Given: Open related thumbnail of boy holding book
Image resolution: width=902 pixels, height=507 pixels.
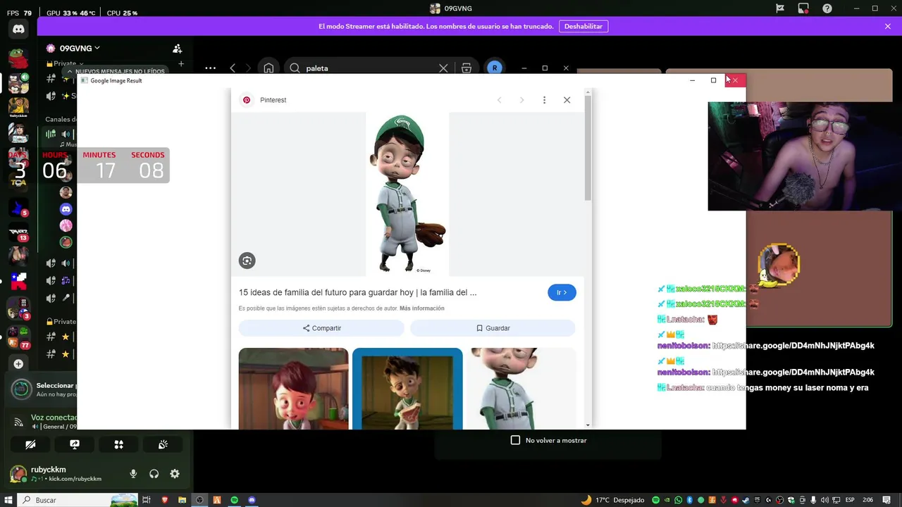Looking at the screenshot, I should pos(407,388).
